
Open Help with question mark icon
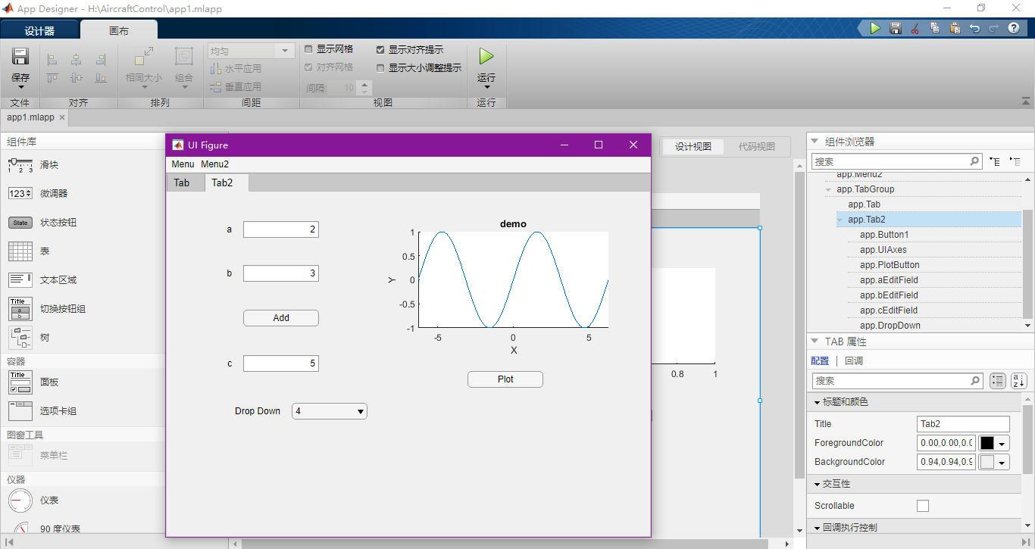click(1014, 29)
